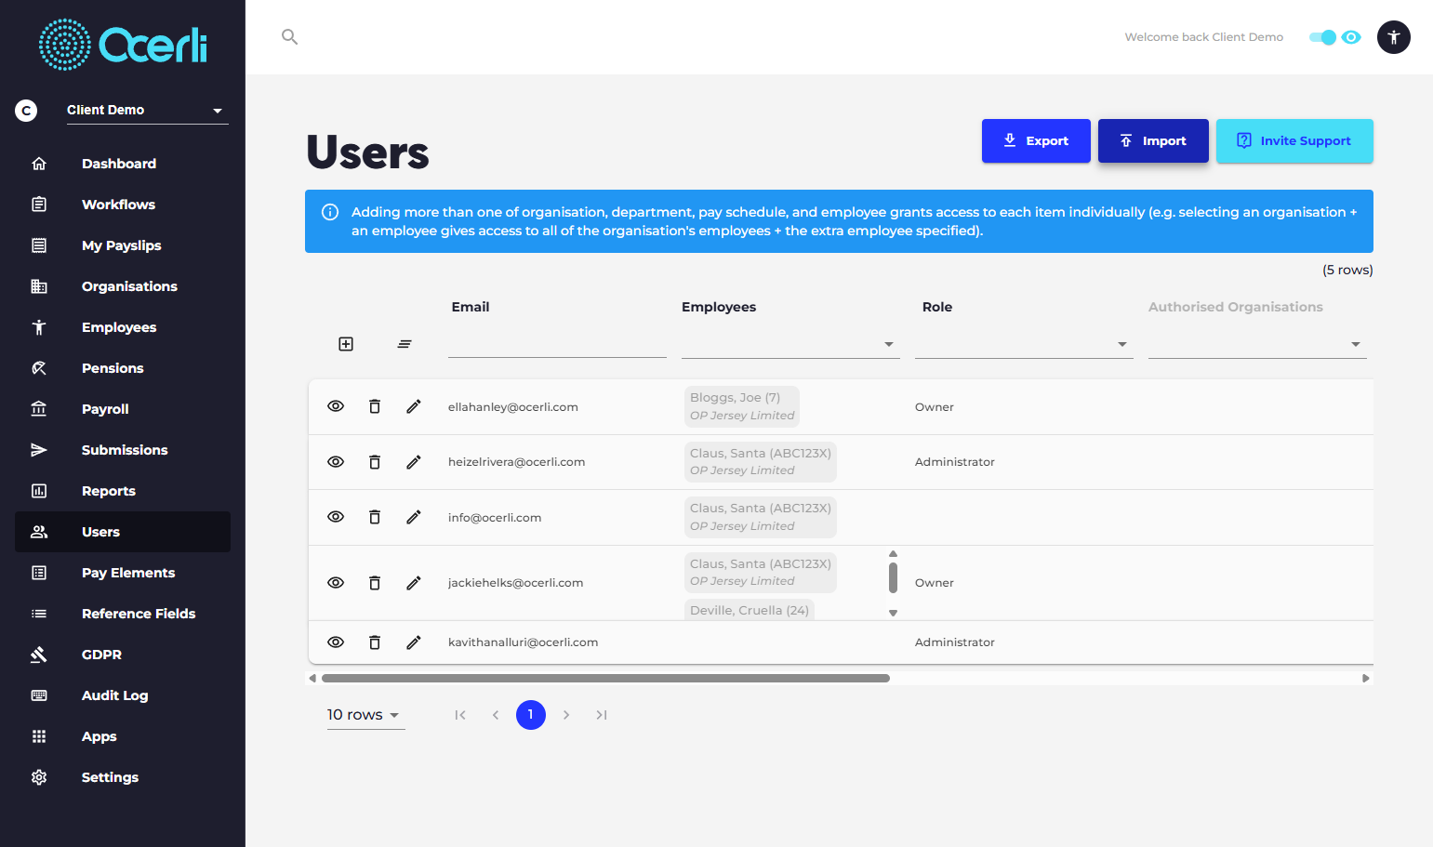1433x847 pixels.
Task: Click the Email column header
Action: [x=471, y=307]
